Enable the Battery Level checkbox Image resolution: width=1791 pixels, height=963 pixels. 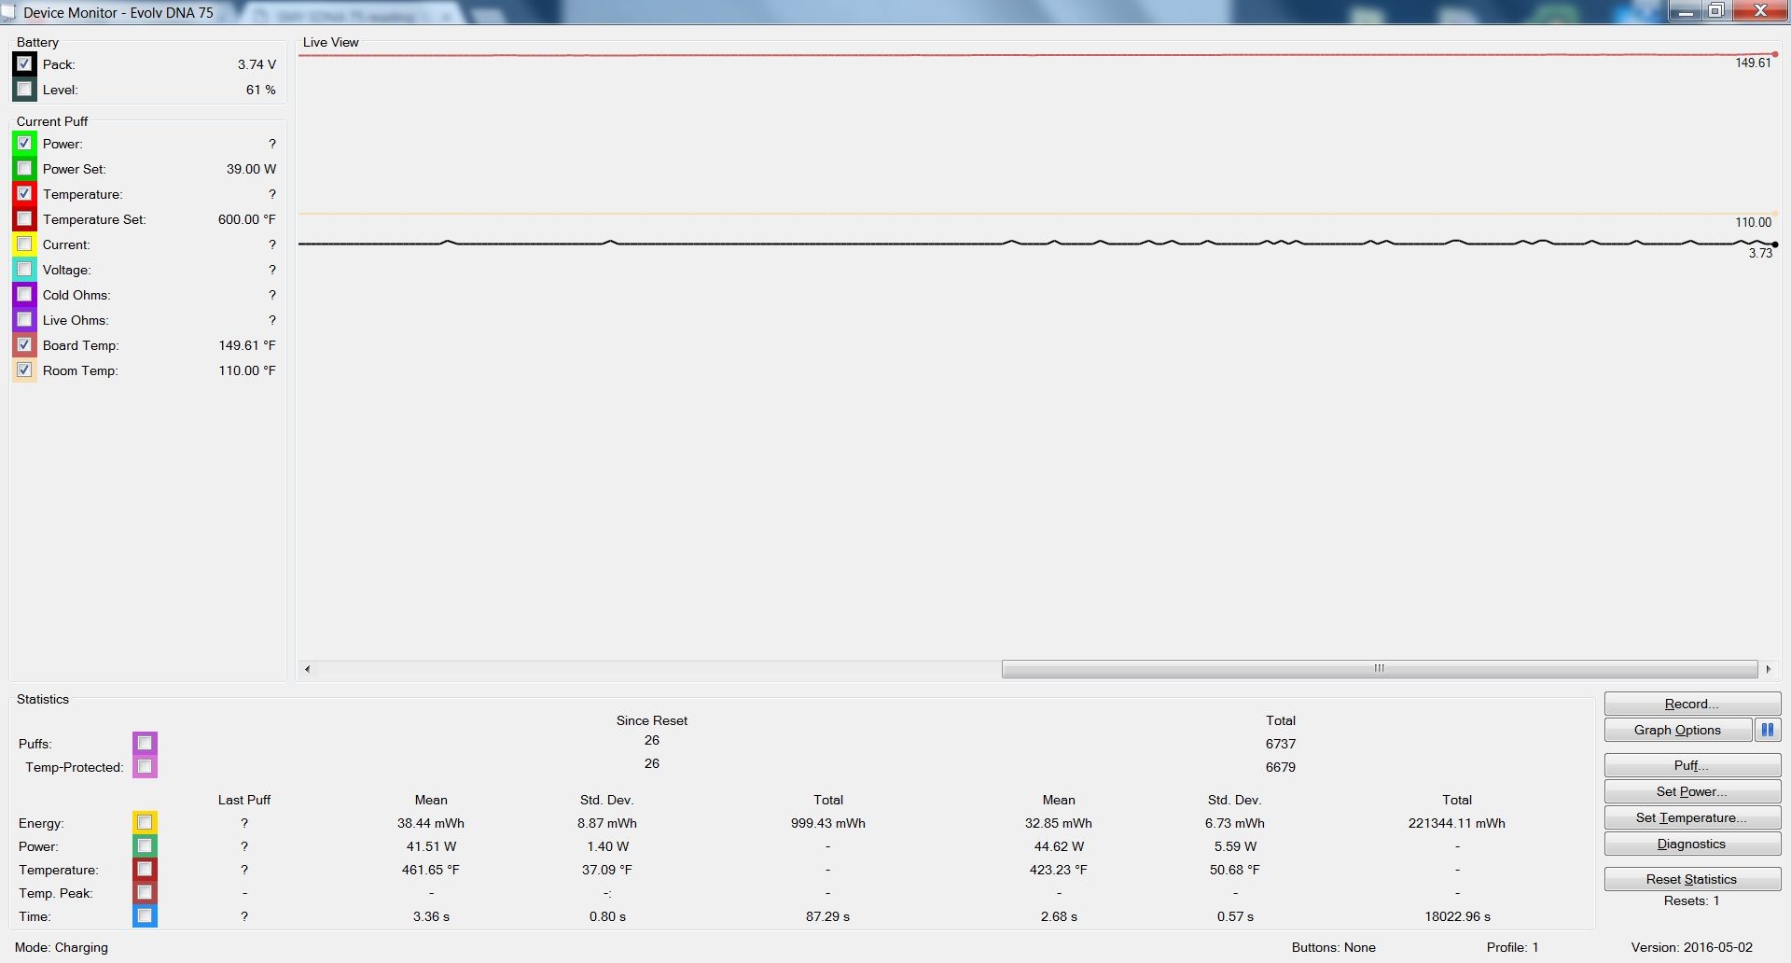(25, 90)
